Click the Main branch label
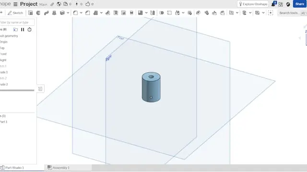Viewport: 307px width, 172px height. tap(43, 4)
